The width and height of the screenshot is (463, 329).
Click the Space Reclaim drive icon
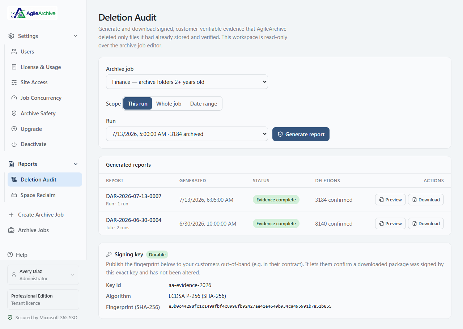14,195
